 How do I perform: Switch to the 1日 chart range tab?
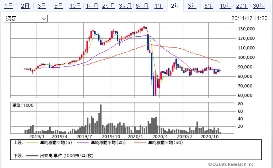pyautogui.click(x=8, y=6)
